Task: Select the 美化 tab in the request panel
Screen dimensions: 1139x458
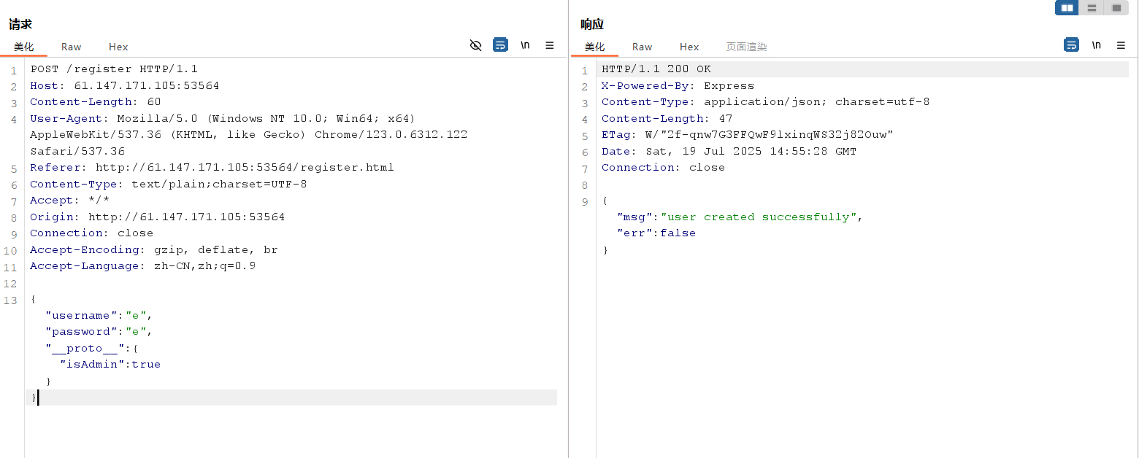Action: 23,47
